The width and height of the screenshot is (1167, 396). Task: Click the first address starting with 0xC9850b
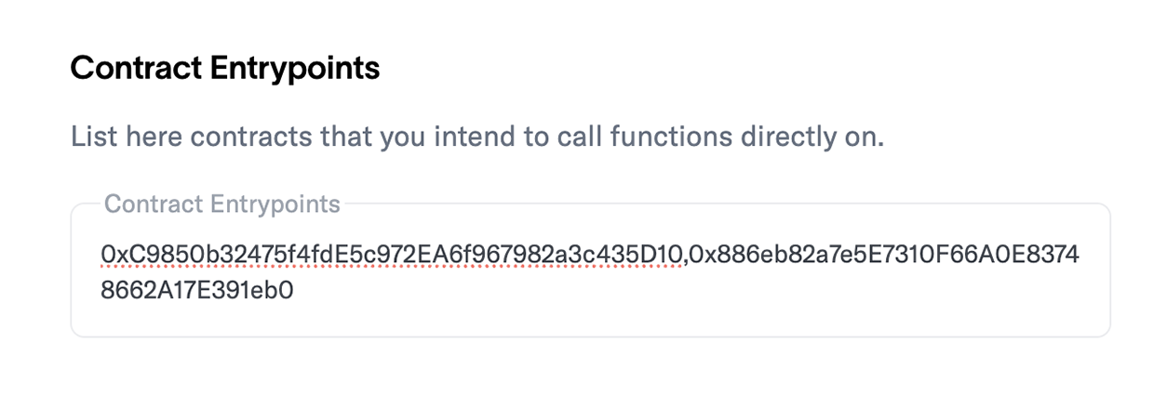point(392,253)
